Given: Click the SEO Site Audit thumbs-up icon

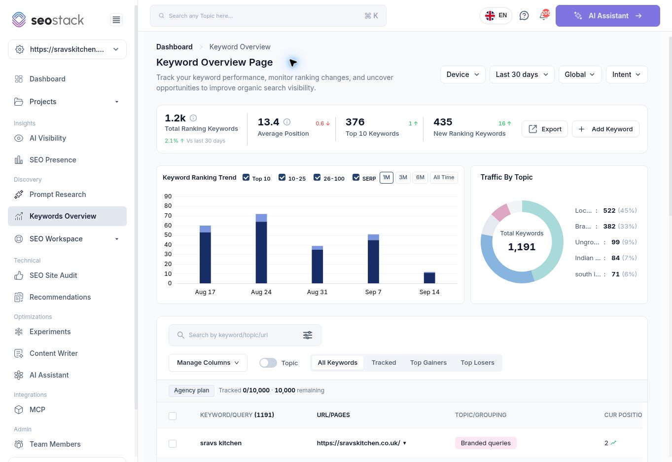Looking at the screenshot, I should 19,275.
